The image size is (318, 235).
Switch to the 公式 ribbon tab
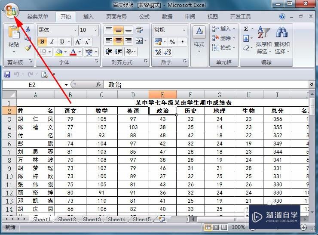click(x=144, y=17)
